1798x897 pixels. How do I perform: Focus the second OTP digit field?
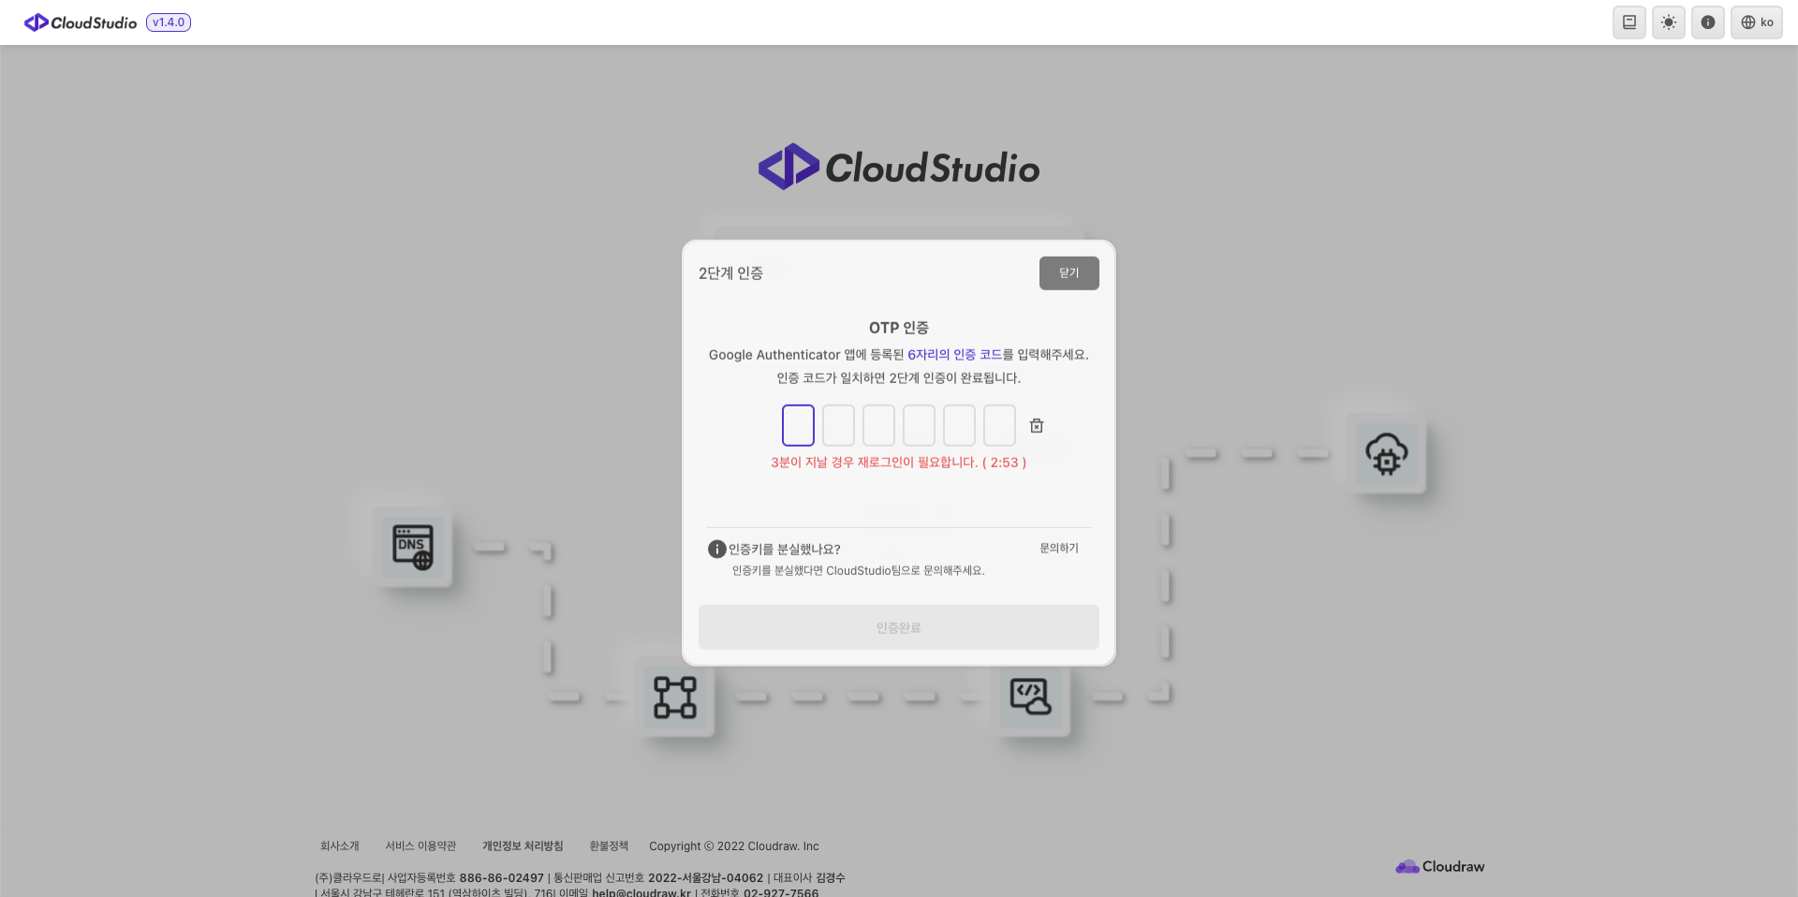[x=838, y=426]
